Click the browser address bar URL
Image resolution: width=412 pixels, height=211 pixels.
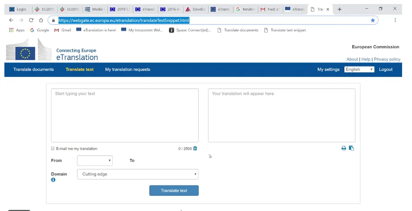click(124, 20)
